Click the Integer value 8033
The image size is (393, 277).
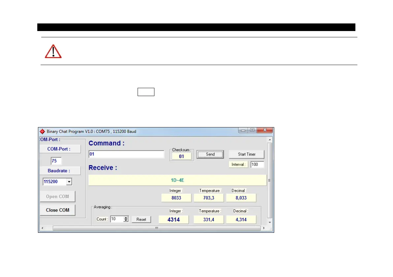pyautogui.click(x=176, y=198)
